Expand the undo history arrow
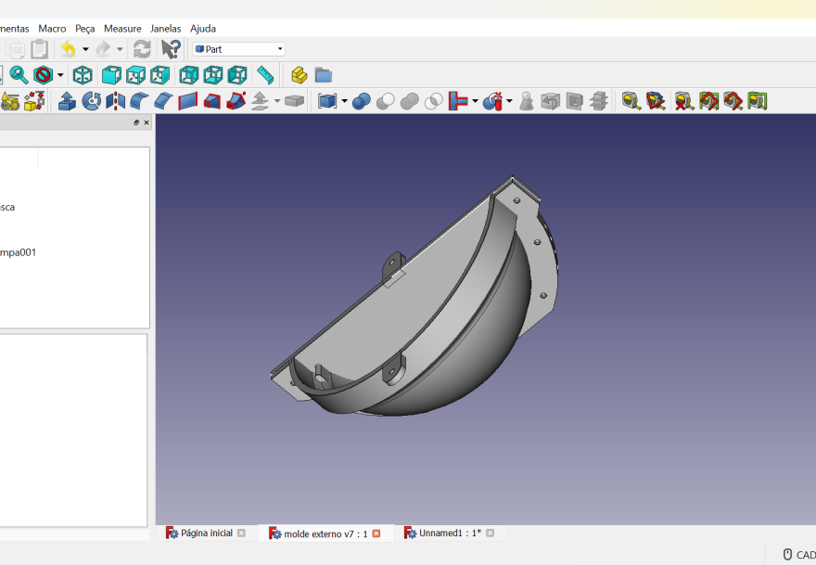Image resolution: width=816 pixels, height=566 pixels. (85, 49)
